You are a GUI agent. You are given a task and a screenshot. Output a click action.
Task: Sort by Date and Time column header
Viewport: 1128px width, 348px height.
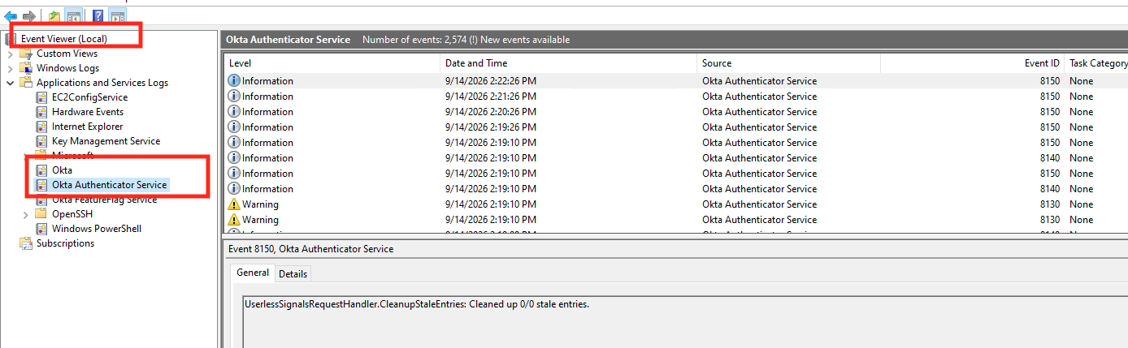click(568, 63)
